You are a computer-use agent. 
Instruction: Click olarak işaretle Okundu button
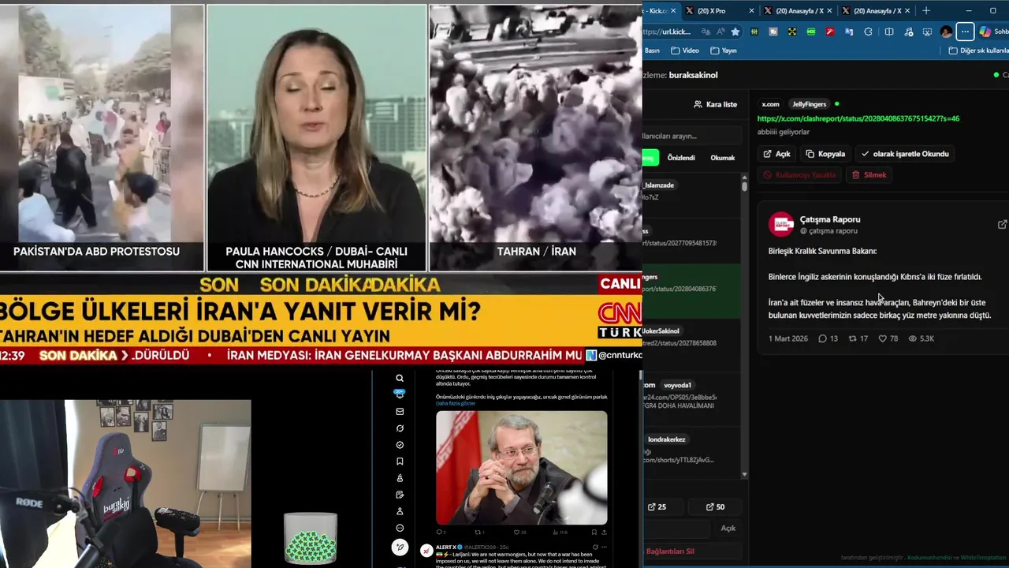pyautogui.click(x=905, y=154)
